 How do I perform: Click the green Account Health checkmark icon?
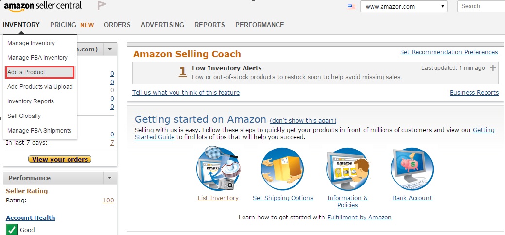(x=12, y=230)
